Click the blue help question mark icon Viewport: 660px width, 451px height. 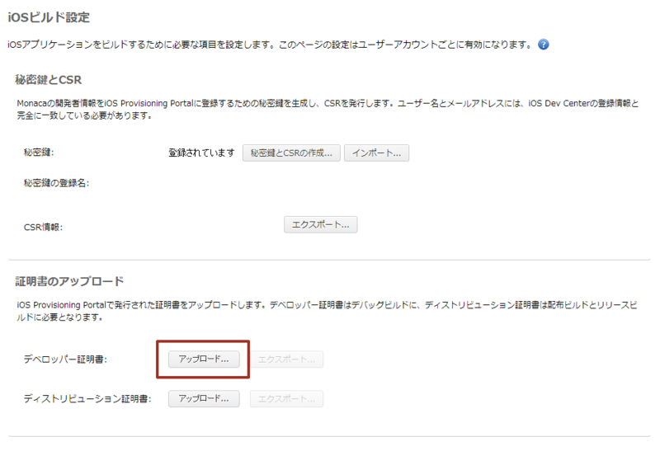pyautogui.click(x=544, y=45)
